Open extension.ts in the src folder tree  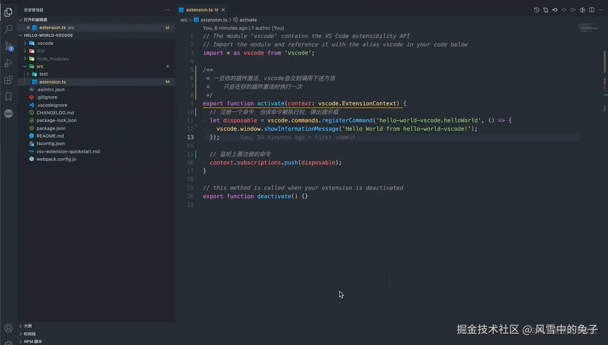(96, 82)
